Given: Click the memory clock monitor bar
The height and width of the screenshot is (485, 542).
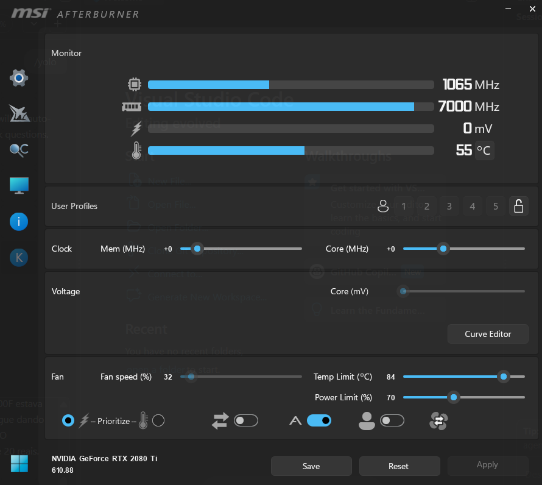Looking at the screenshot, I should point(291,107).
